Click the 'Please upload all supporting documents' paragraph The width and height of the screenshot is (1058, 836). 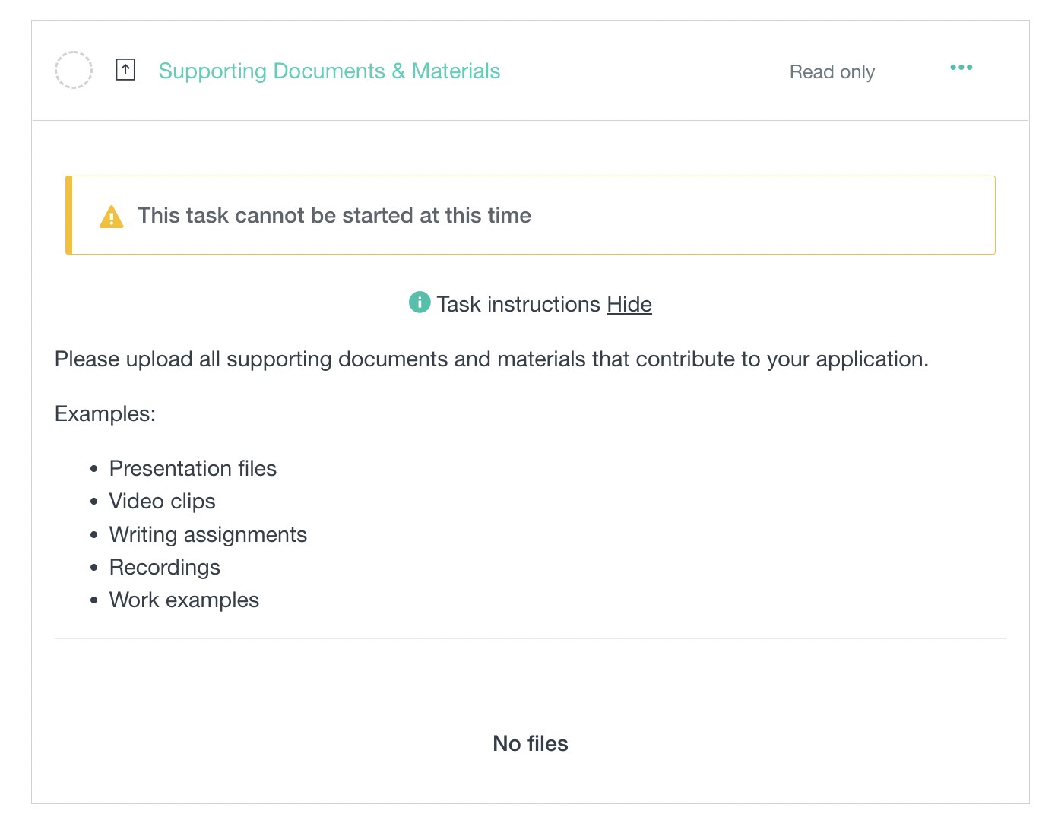[x=491, y=359]
